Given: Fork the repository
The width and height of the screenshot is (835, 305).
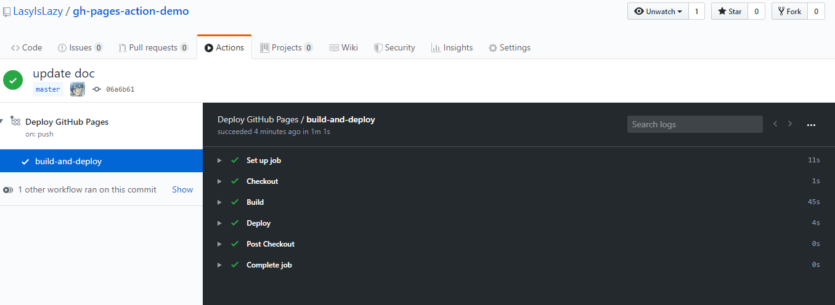Looking at the screenshot, I should [x=789, y=11].
